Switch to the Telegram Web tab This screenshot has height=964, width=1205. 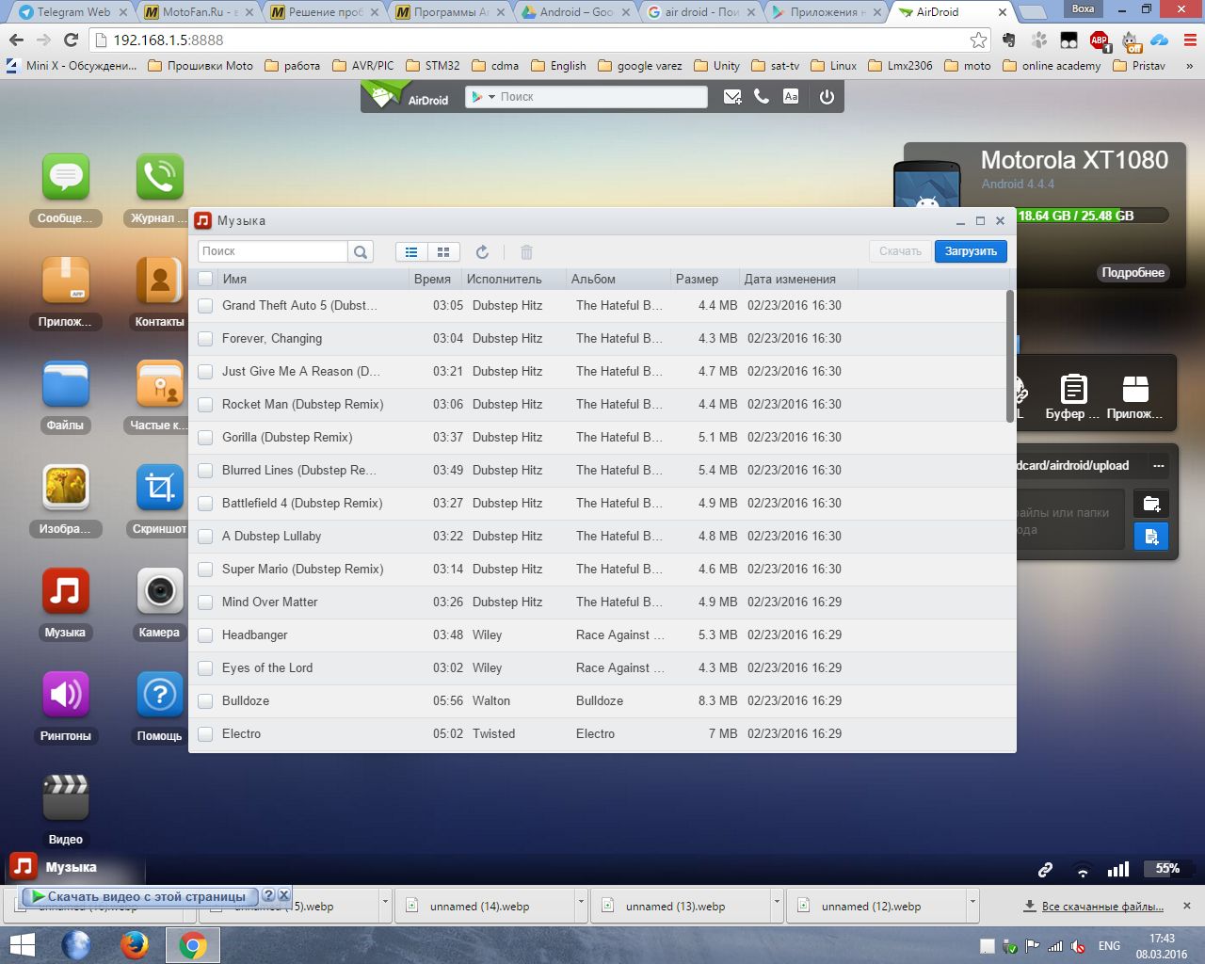click(x=72, y=12)
